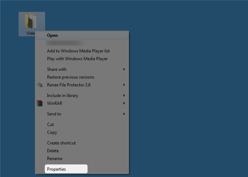
Task: Expand the Share with submenu arrow
Action: (x=124, y=69)
